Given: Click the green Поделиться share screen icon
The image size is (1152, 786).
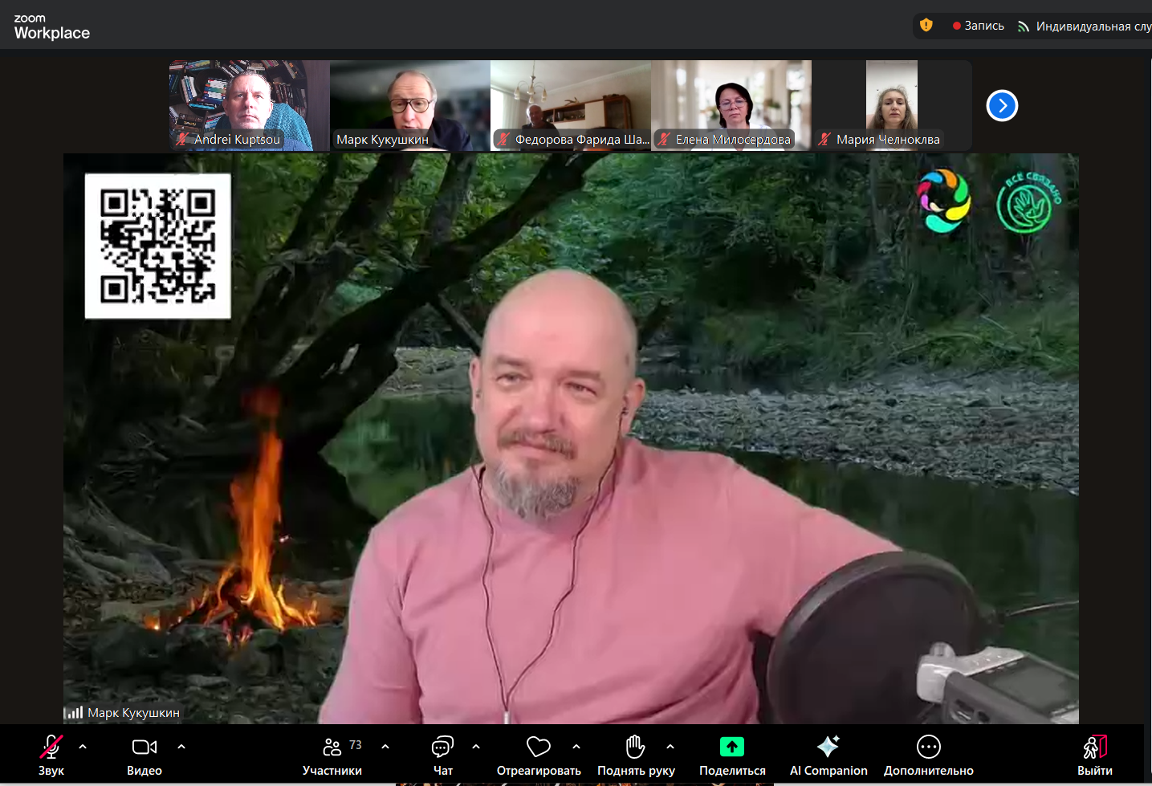Looking at the screenshot, I should [731, 747].
